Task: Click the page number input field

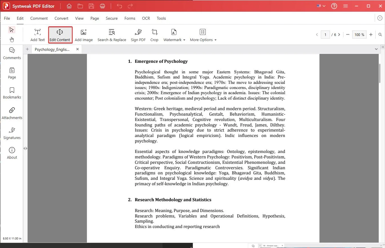Action: 325,35
